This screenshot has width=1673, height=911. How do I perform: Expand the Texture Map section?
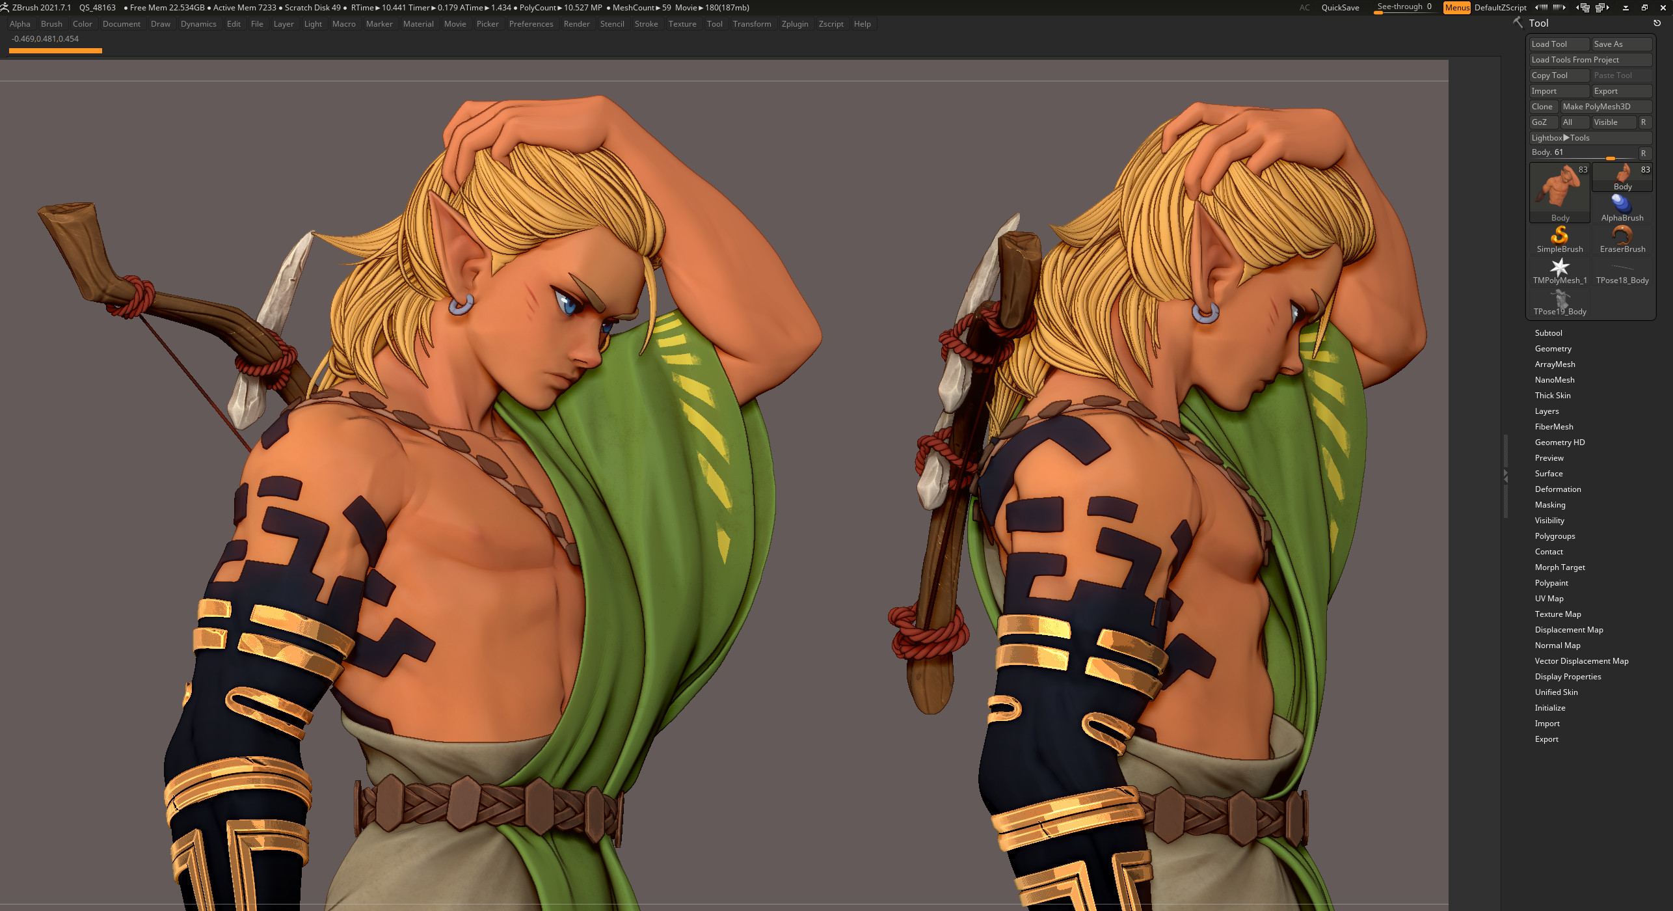tap(1557, 614)
